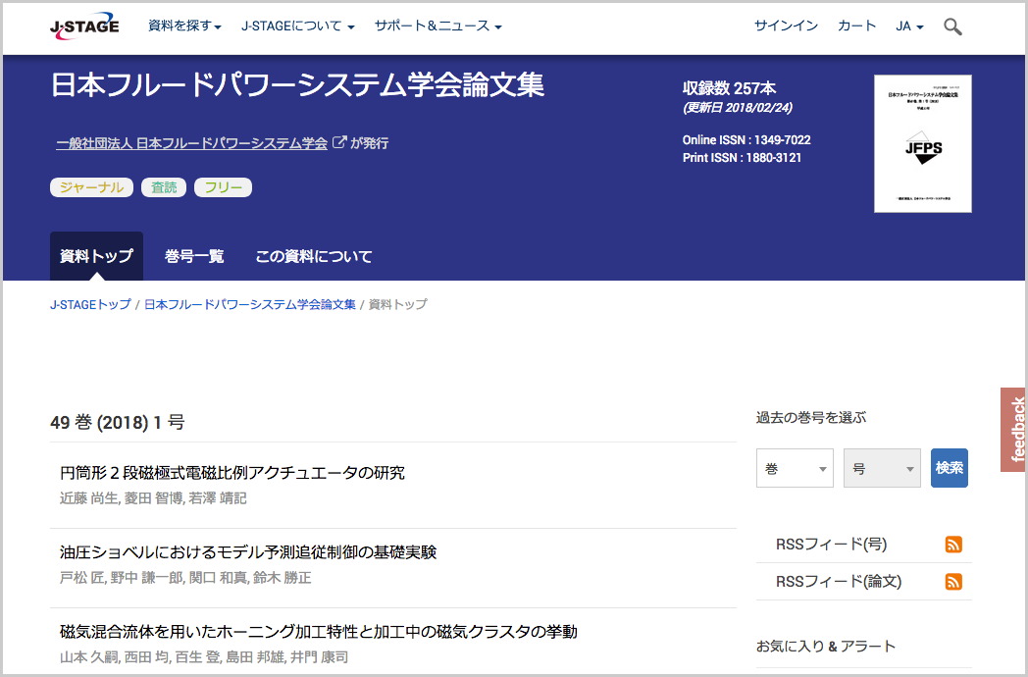
Task: Click the お気に入り & アラート heading
Action: [x=826, y=647]
